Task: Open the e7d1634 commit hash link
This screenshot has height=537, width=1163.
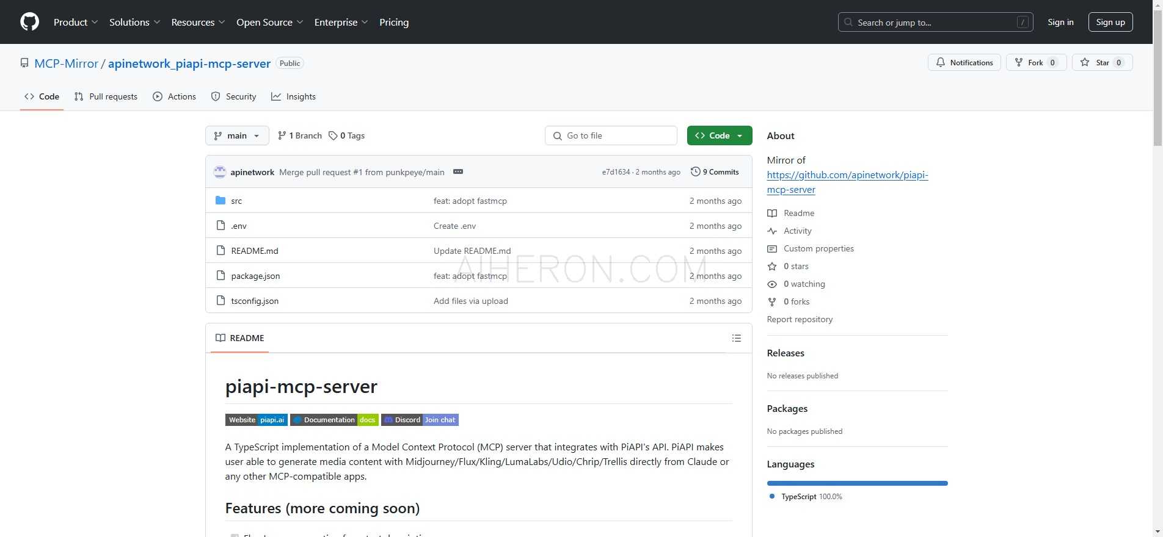Action: [616, 172]
